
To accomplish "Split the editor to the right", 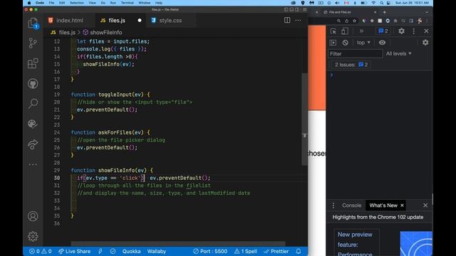I will click(x=287, y=21).
